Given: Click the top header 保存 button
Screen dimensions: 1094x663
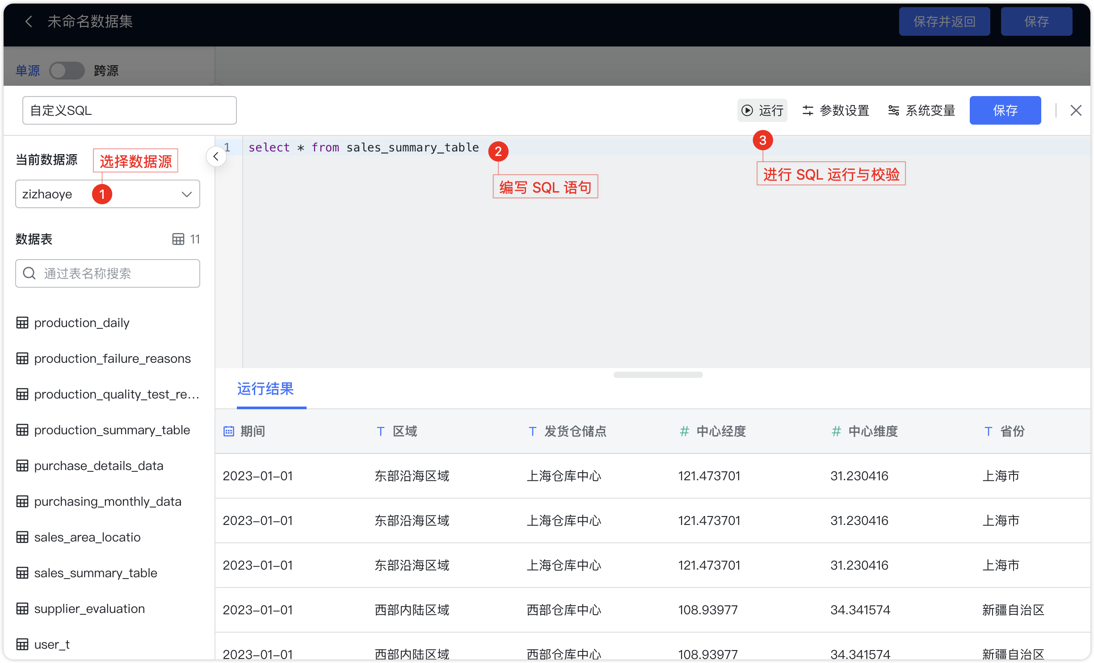Looking at the screenshot, I should click(1036, 21).
